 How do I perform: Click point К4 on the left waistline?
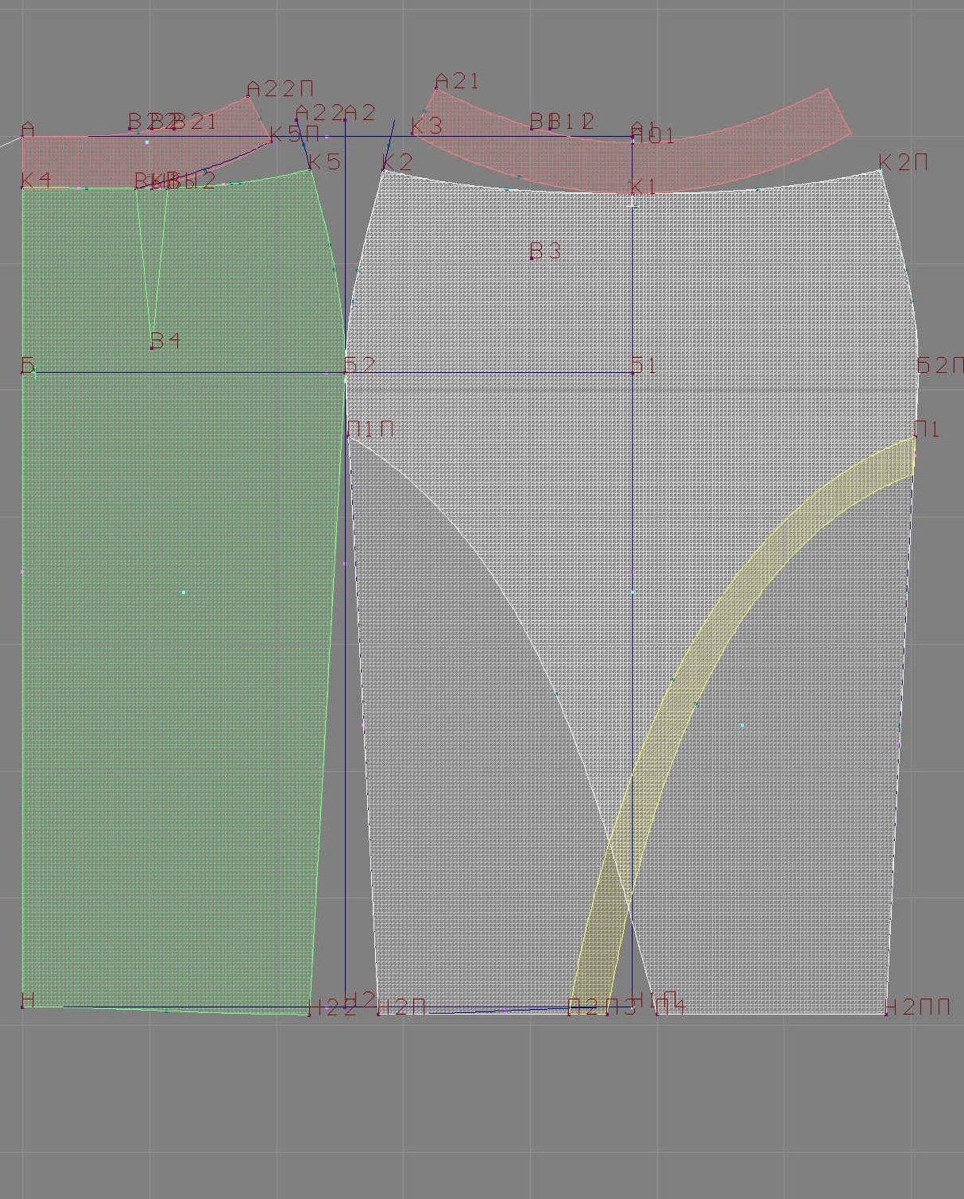[22, 188]
